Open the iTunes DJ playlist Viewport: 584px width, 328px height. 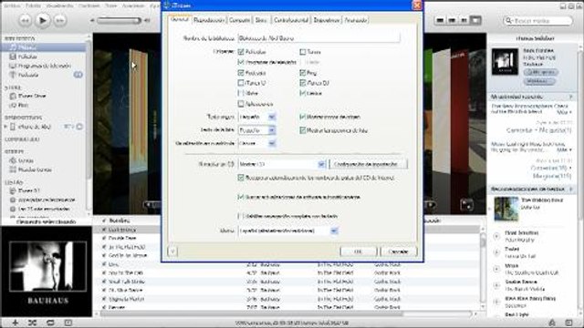[x=28, y=190]
